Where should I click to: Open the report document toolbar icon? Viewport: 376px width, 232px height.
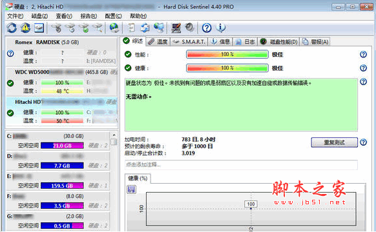point(131,28)
